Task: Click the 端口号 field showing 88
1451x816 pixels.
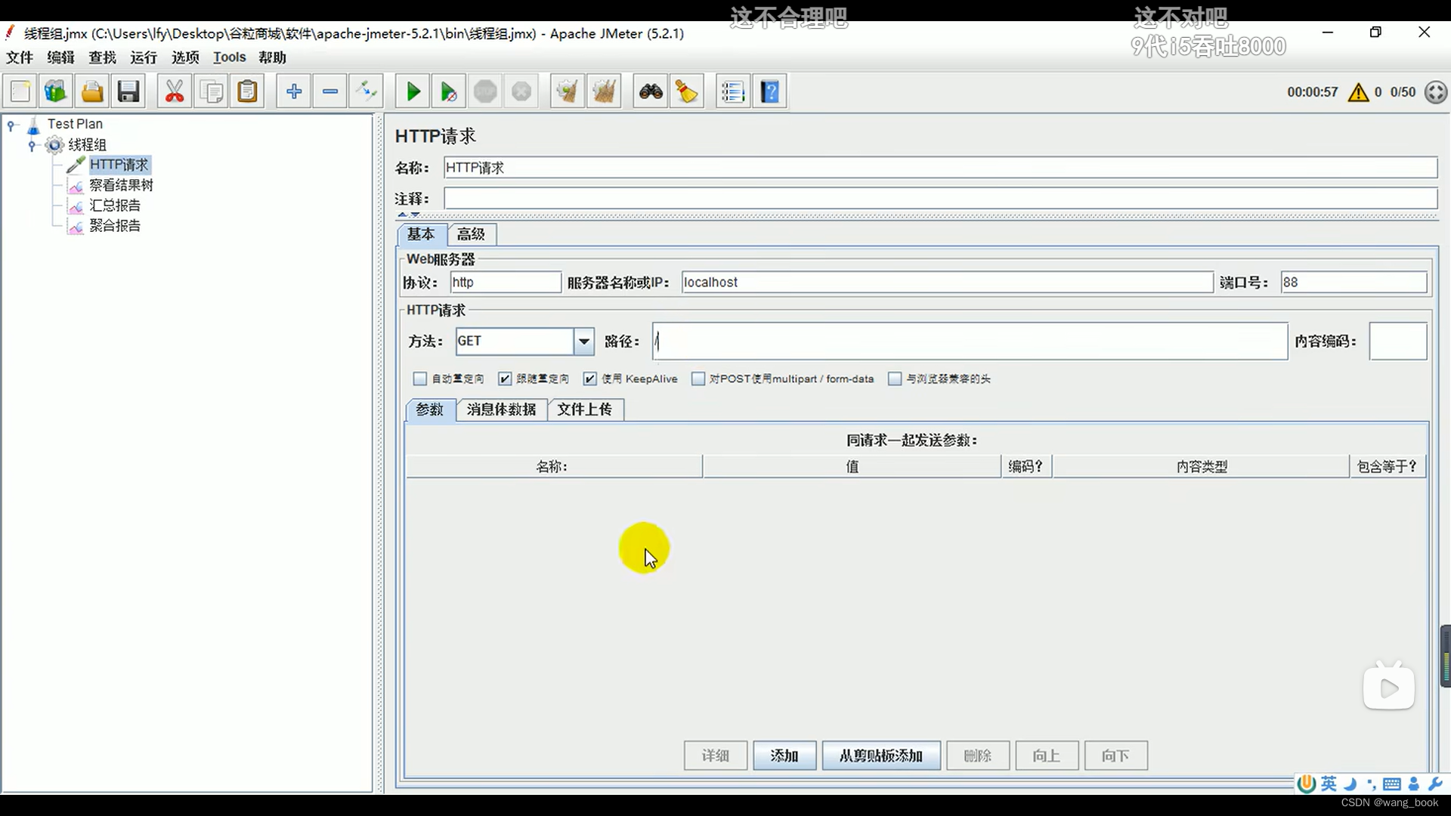Action: point(1354,283)
